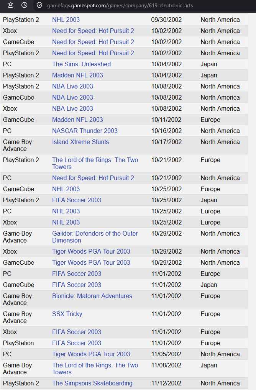256x390 pixels.
Task: Select Japan region in The Sims: Unleashed row
Action: [x=209, y=64]
